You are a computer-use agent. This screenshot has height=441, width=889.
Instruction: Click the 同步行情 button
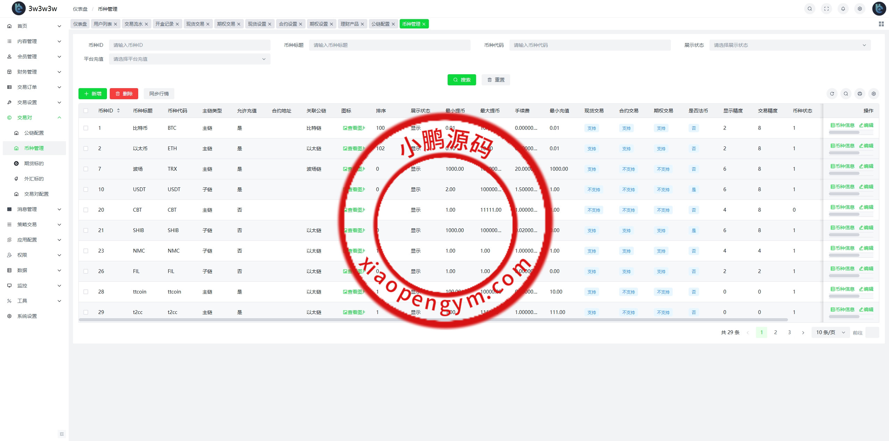pyautogui.click(x=159, y=94)
